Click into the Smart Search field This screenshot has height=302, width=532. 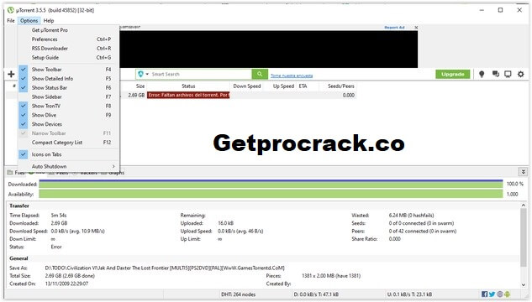pyautogui.click(x=201, y=74)
